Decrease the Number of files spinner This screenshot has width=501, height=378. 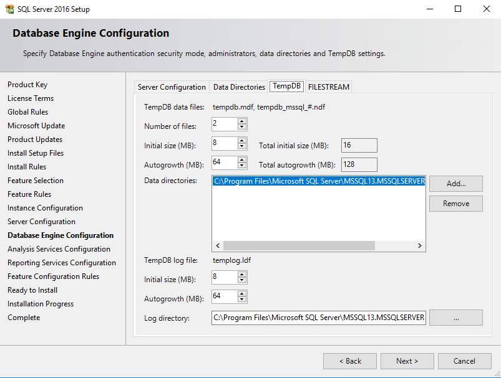click(x=242, y=127)
